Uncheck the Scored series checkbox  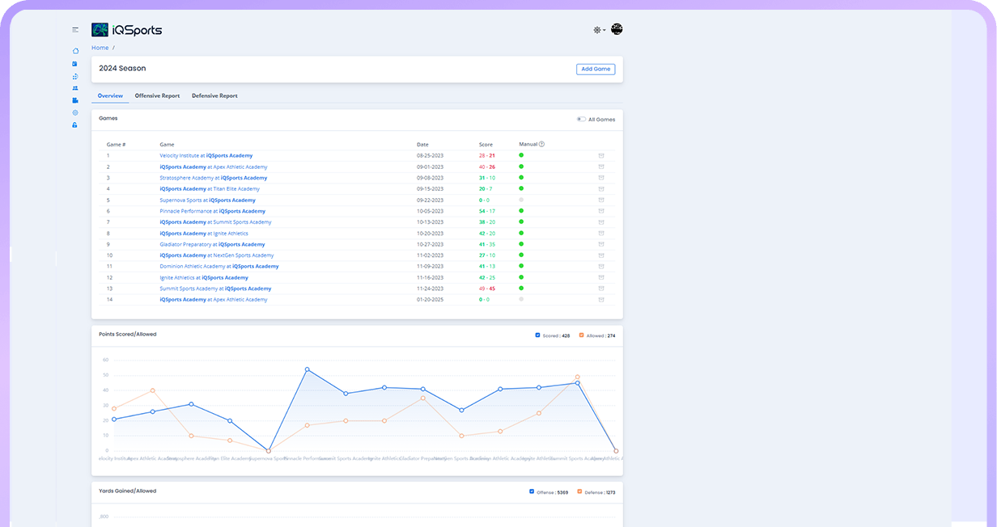tap(538, 335)
